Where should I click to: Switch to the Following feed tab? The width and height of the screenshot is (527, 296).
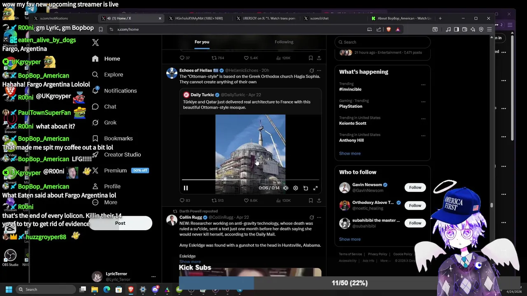tap(284, 42)
